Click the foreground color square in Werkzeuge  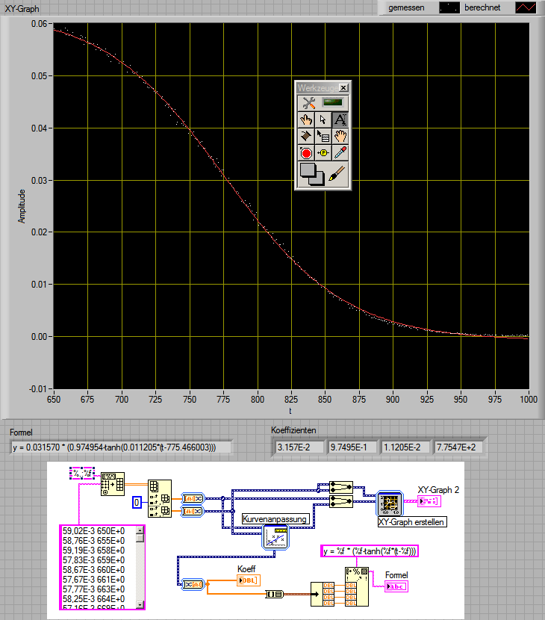coord(308,170)
